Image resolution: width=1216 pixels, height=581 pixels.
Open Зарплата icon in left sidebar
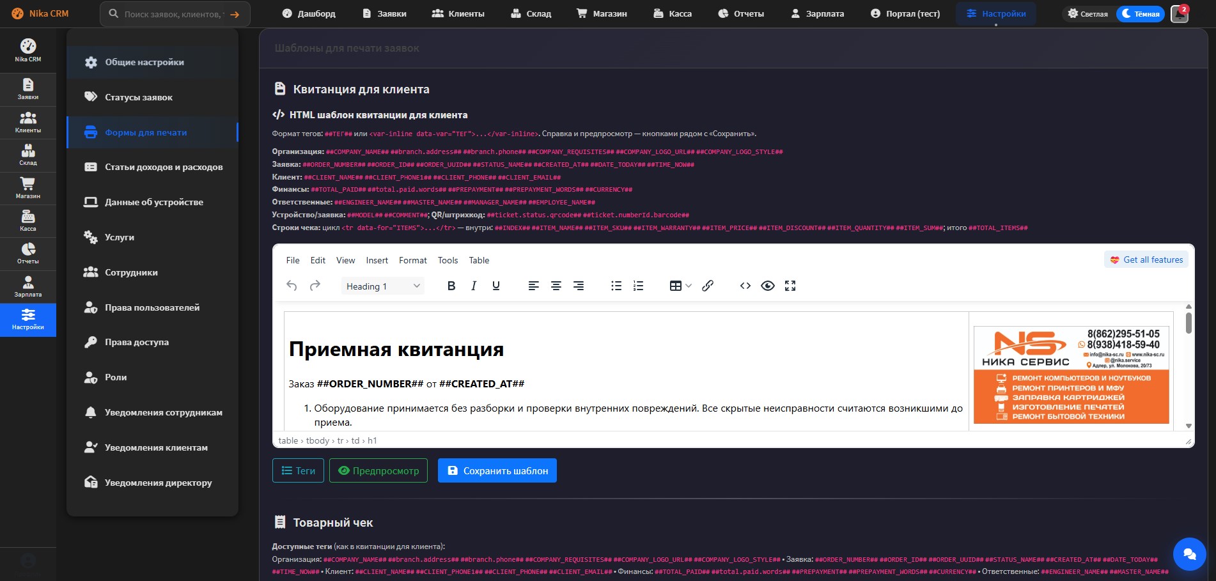click(x=28, y=286)
